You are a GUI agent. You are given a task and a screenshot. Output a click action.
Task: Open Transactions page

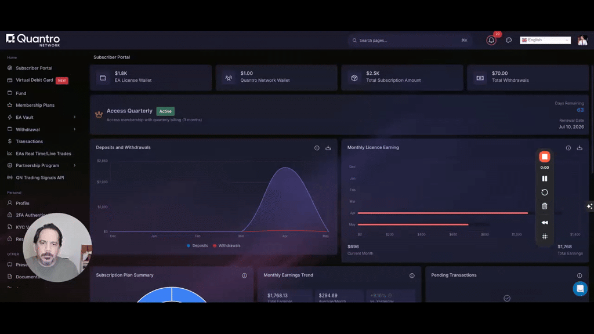pyautogui.click(x=29, y=141)
